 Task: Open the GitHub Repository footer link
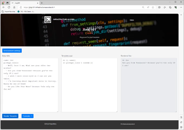[x=50, y=124]
